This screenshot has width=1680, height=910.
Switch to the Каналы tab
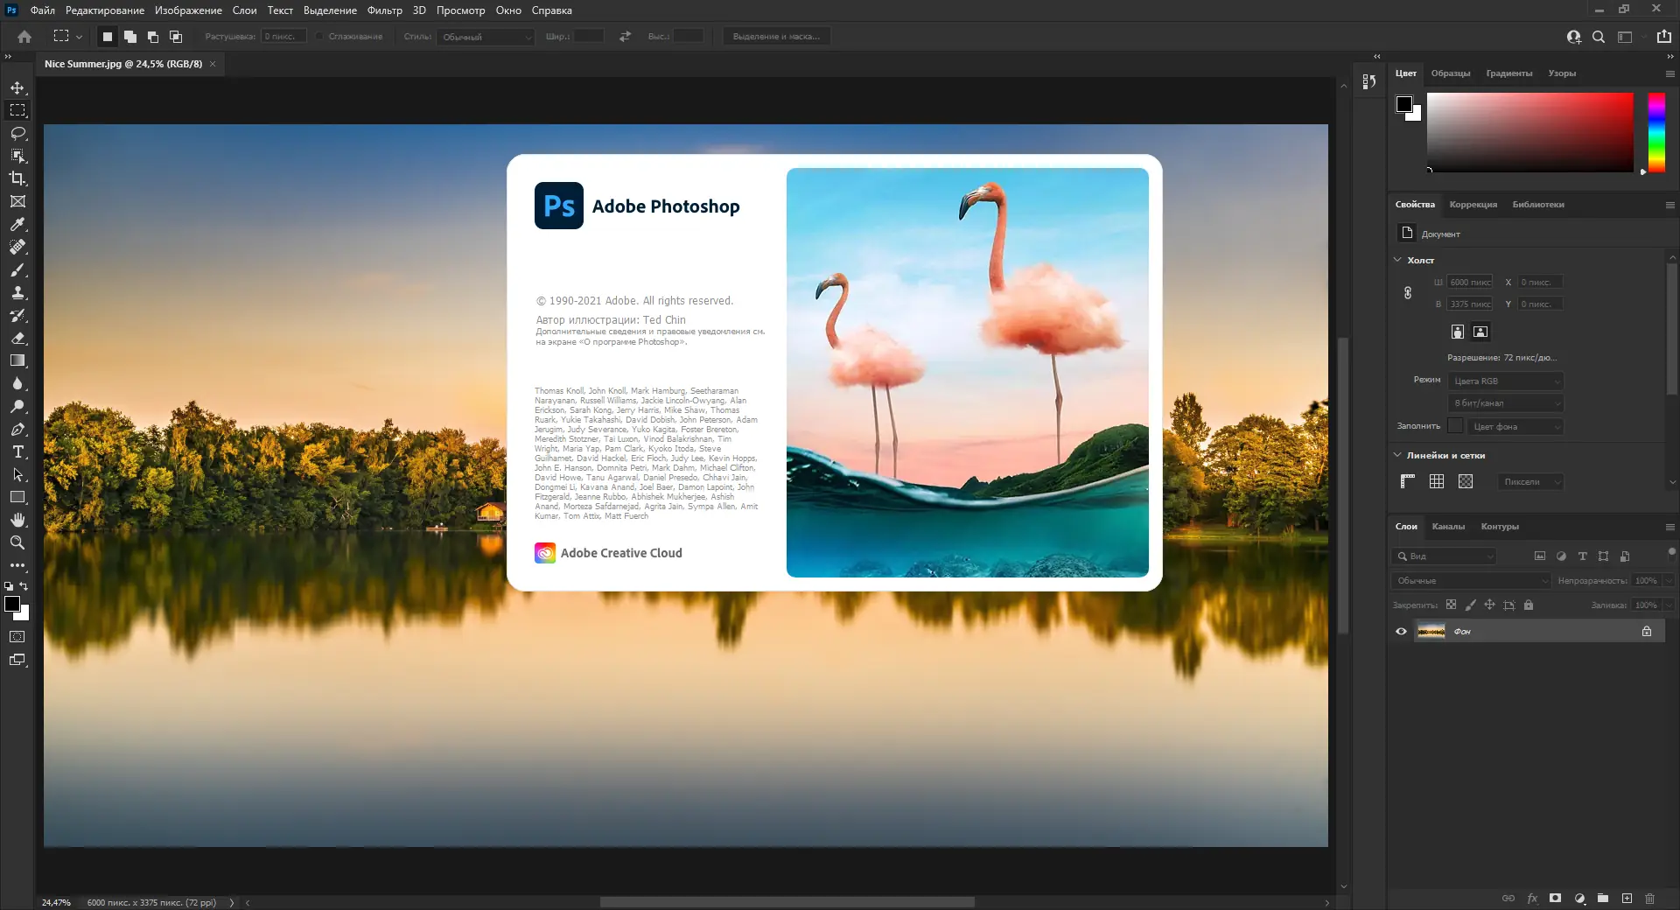[1448, 527]
